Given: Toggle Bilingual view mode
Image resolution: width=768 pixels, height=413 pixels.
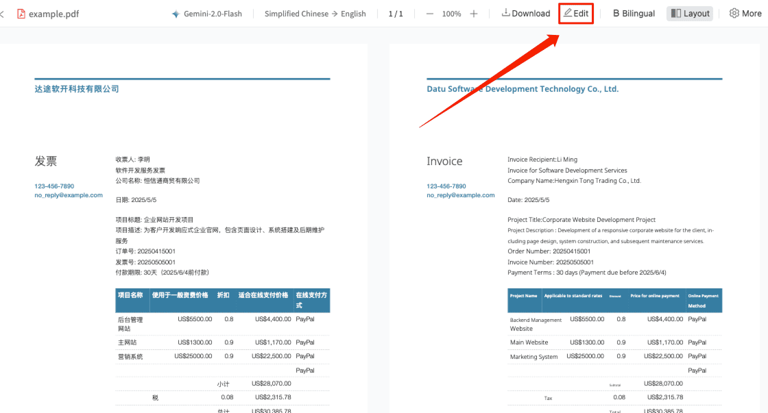Looking at the screenshot, I should pyautogui.click(x=634, y=13).
